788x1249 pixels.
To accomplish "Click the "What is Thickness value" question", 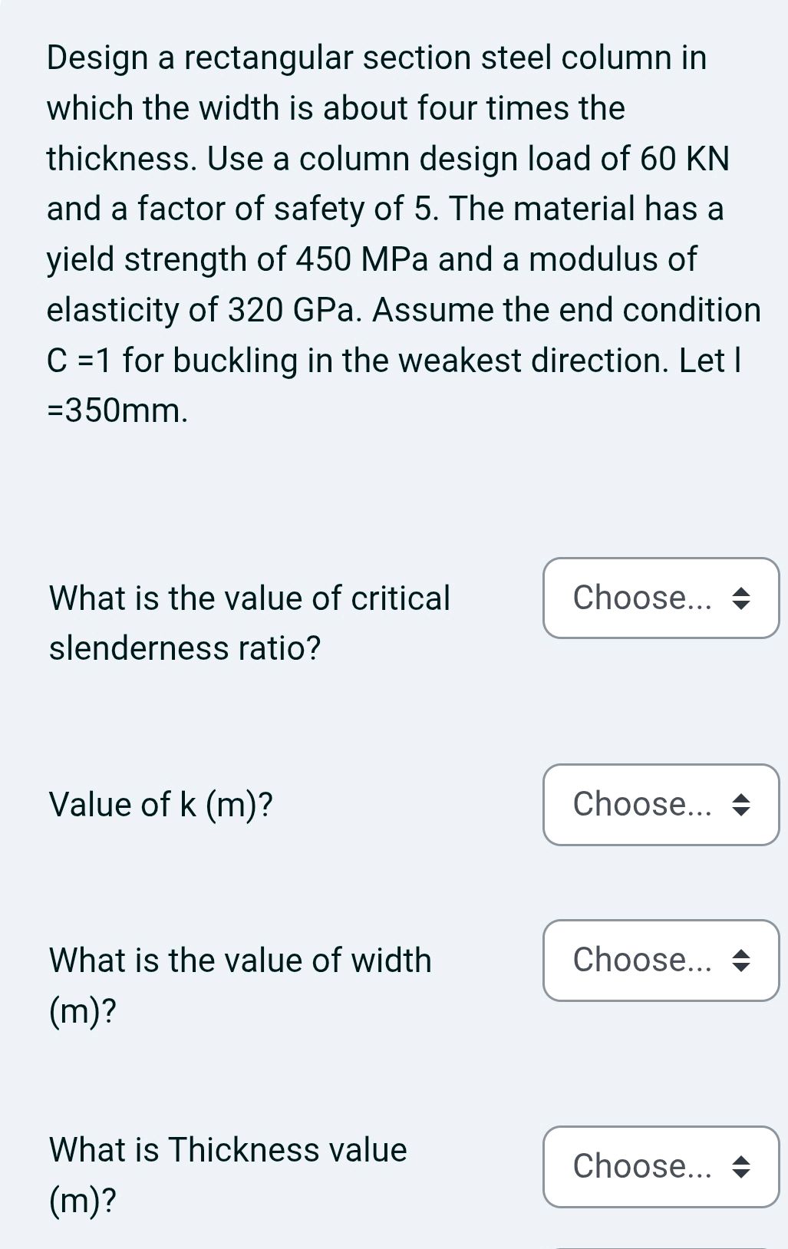I will coord(228,1150).
